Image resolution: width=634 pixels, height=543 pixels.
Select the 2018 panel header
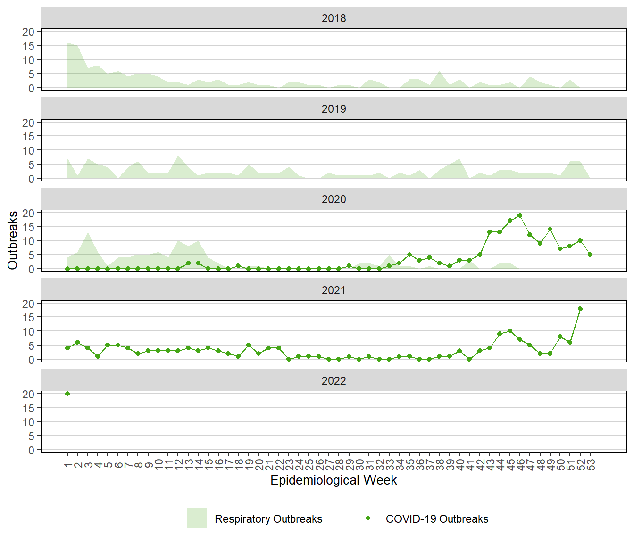pos(334,18)
